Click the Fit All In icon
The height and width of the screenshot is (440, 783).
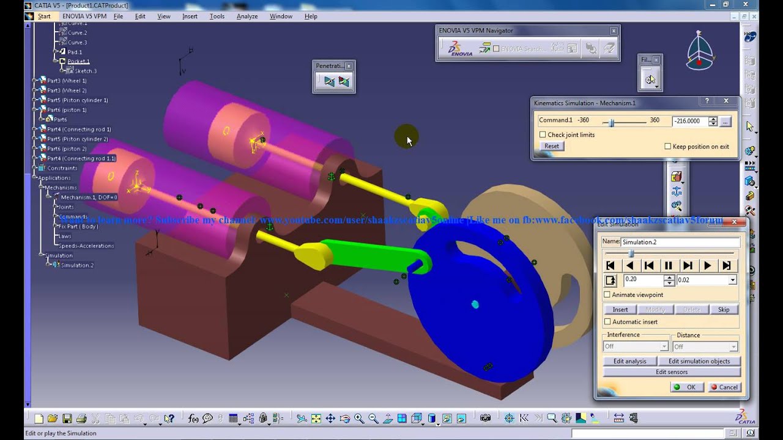[316, 419]
